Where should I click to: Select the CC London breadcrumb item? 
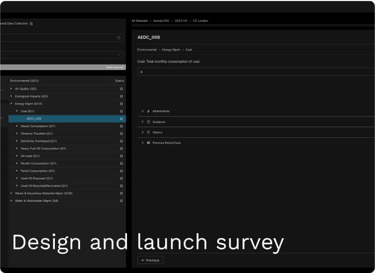tap(200, 21)
